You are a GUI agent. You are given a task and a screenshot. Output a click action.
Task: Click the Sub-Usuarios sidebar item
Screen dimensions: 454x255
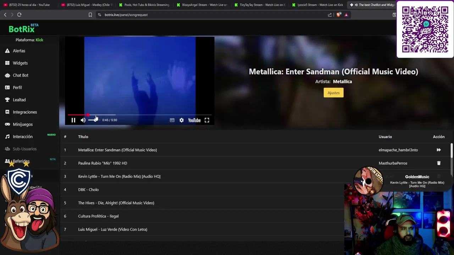pos(24,149)
